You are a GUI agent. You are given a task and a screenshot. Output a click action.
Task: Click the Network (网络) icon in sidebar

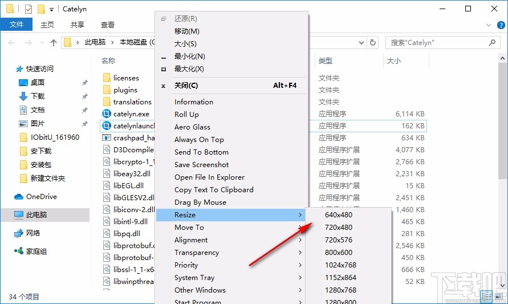[19, 233]
